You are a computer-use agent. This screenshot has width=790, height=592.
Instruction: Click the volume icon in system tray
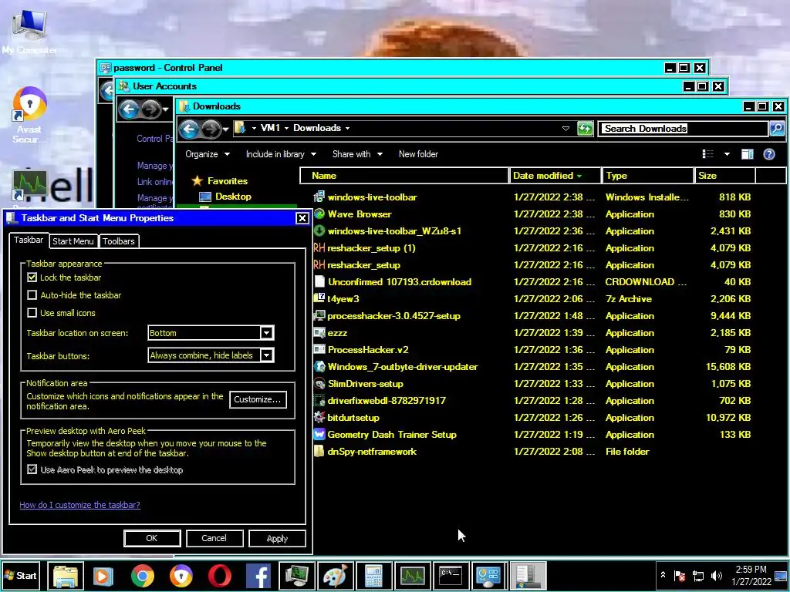point(716,575)
